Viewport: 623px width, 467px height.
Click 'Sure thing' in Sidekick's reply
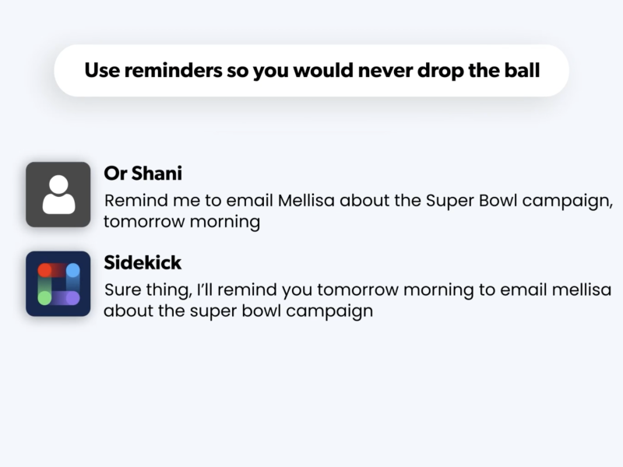click(x=148, y=290)
